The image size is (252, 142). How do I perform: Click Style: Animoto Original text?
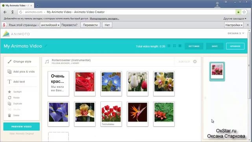pos(22,134)
